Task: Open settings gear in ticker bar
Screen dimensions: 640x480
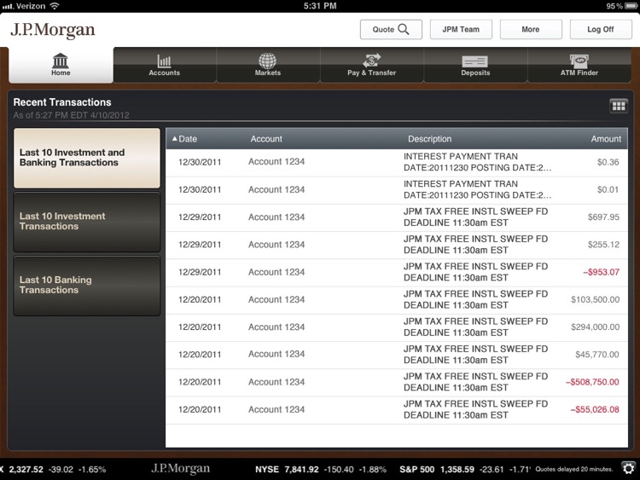Action: click(629, 468)
